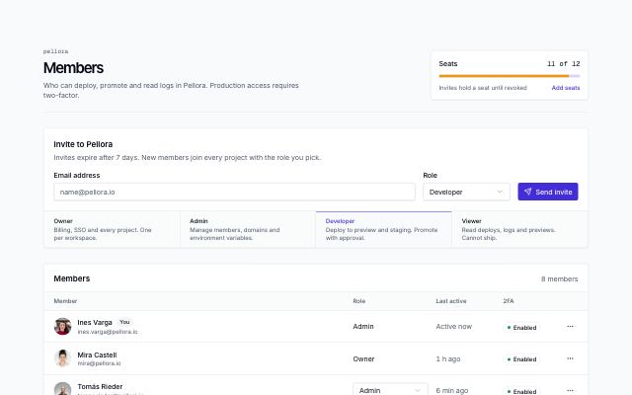
Task: Click the "You" badge next to Ines Varga
Action: [x=124, y=322]
